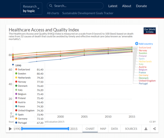Click the search magnifier icon
The image size is (164, 138).
51,6
